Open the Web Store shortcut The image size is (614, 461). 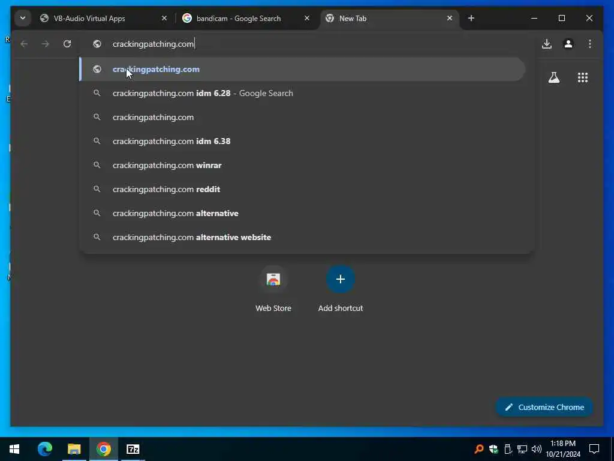(273, 289)
